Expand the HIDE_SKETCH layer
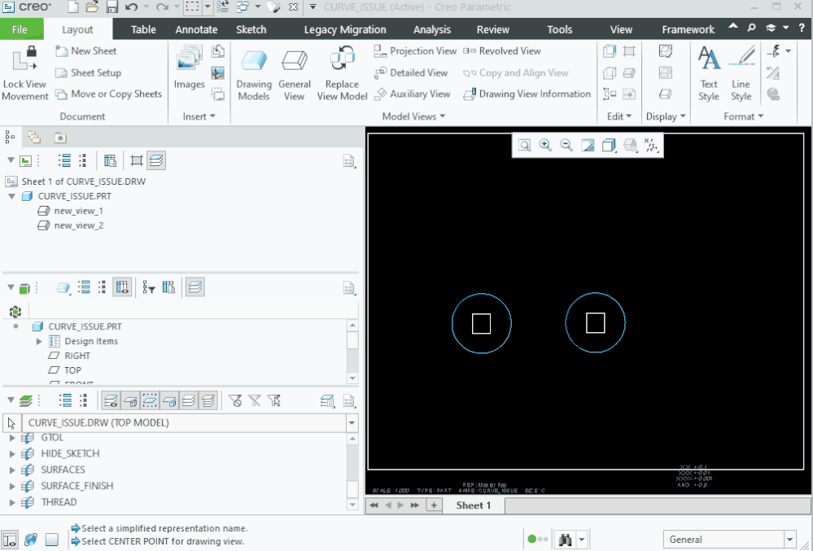This screenshot has width=813, height=551. pyautogui.click(x=12, y=454)
